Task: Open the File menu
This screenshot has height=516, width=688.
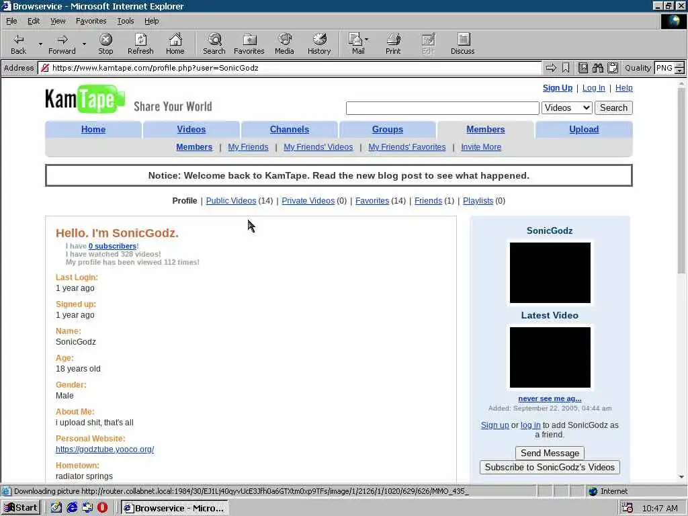Action: (11, 21)
